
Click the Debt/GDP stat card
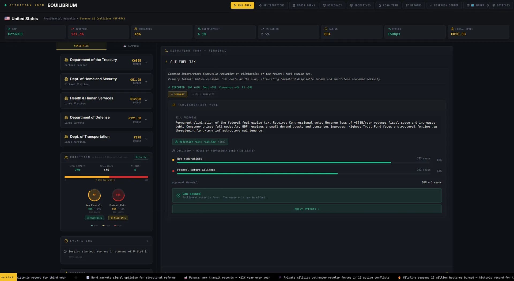tap(99, 32)
